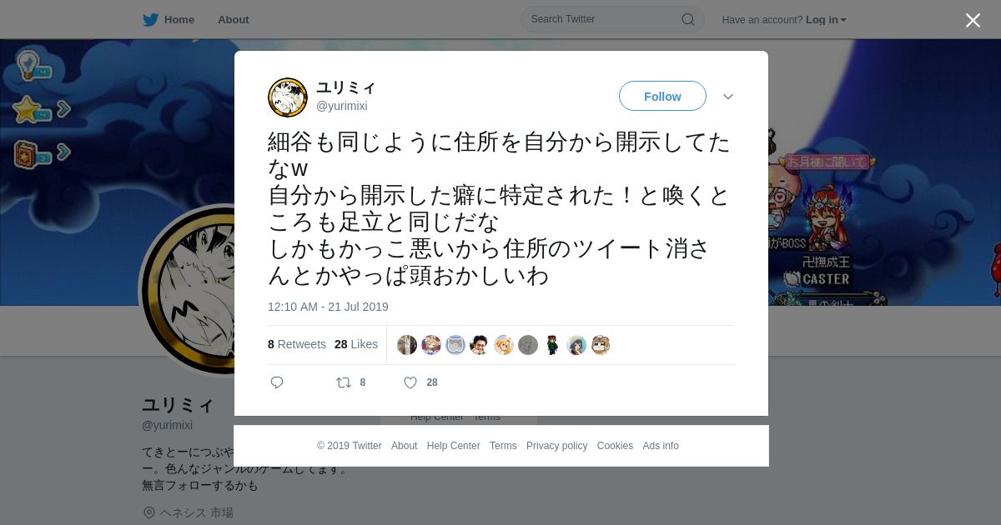Viewport: 1001px width, 525px height.
Task: Open the Log in dropdown
Action: point(826,20)
